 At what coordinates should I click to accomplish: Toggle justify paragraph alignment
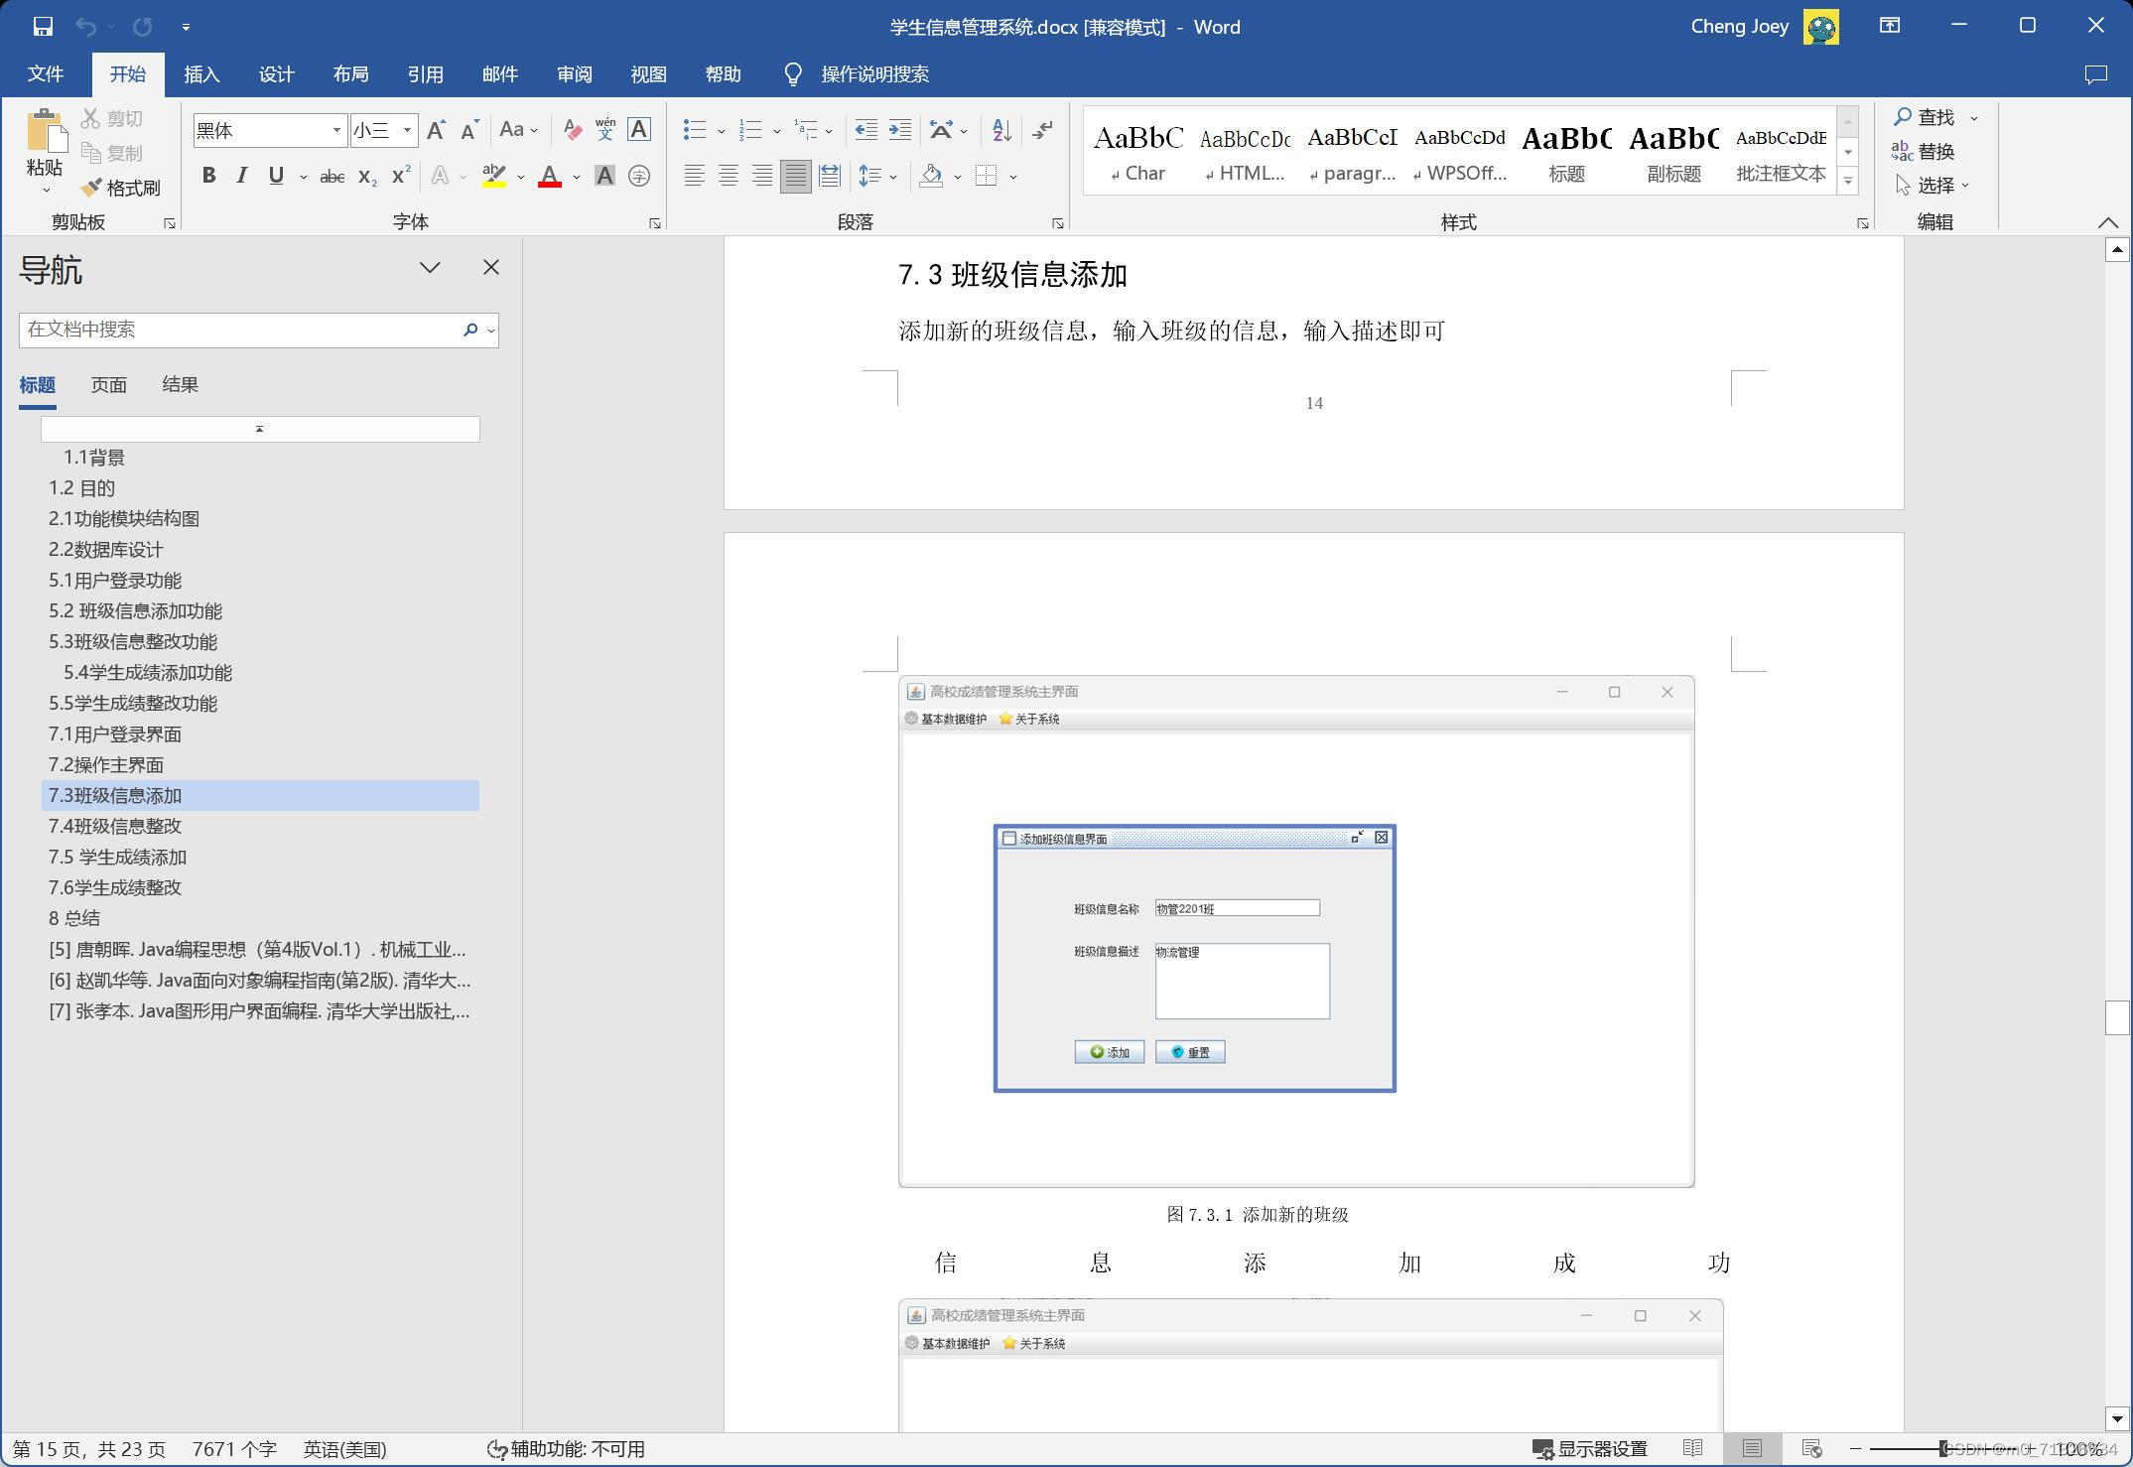click(795, 177)
